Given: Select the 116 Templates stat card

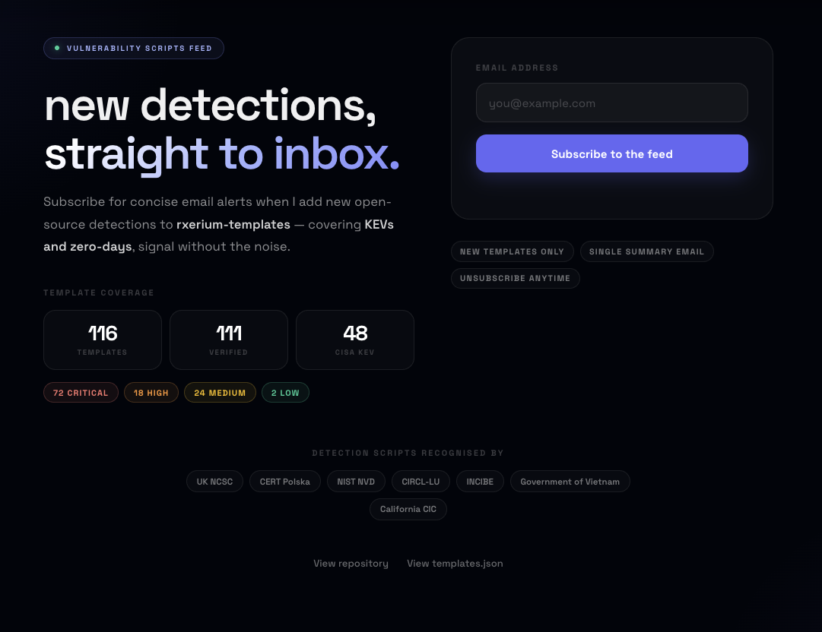Looking at the screenshot, I should coord(103,340).
